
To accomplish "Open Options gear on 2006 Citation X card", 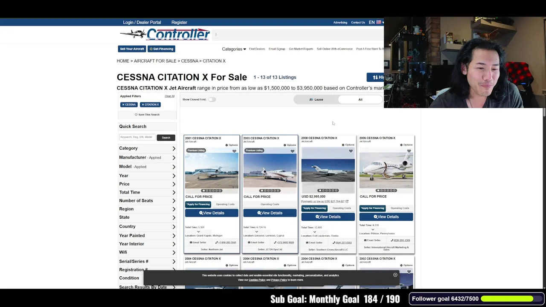I will (406, 145).
